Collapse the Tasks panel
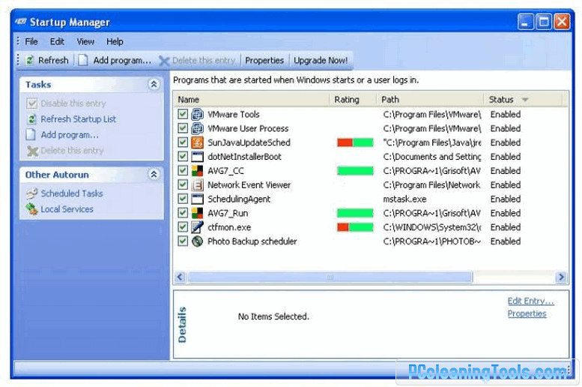 [x=154, y=85]
